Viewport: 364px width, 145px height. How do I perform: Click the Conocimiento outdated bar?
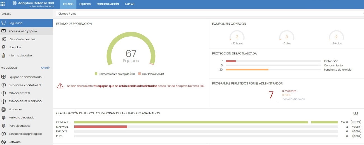[273, 65]
